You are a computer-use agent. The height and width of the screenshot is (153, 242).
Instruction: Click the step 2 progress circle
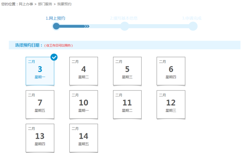(124, 26)
